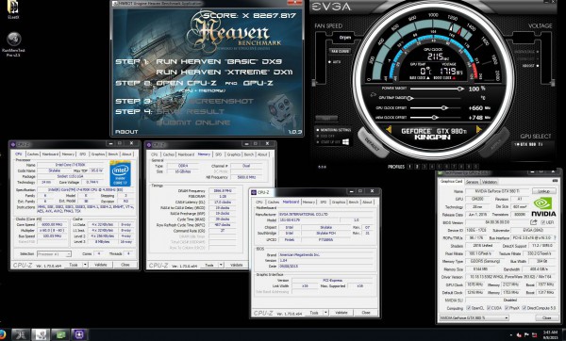Click the Fan Curve button in EVGA Precision
The height and width of the screenshot is (341, 566).
[340, 51]
